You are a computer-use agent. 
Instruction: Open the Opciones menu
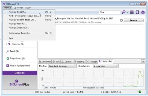tap(18, 8)
